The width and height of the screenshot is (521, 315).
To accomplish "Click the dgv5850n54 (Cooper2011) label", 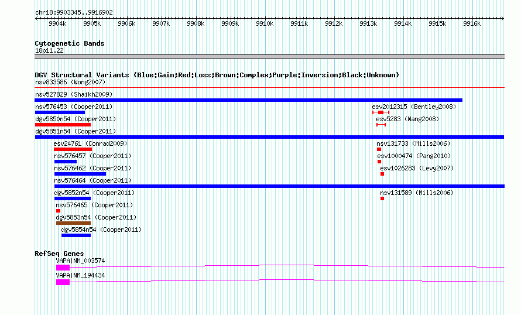I will [76, 119].
